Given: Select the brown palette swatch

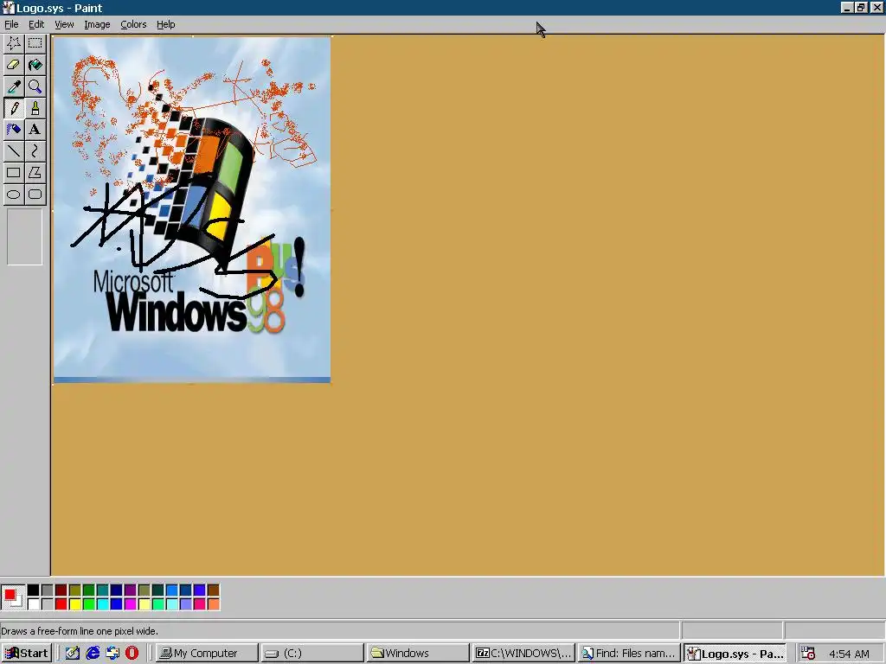Looking at the screenshot, I should (214, 591).
